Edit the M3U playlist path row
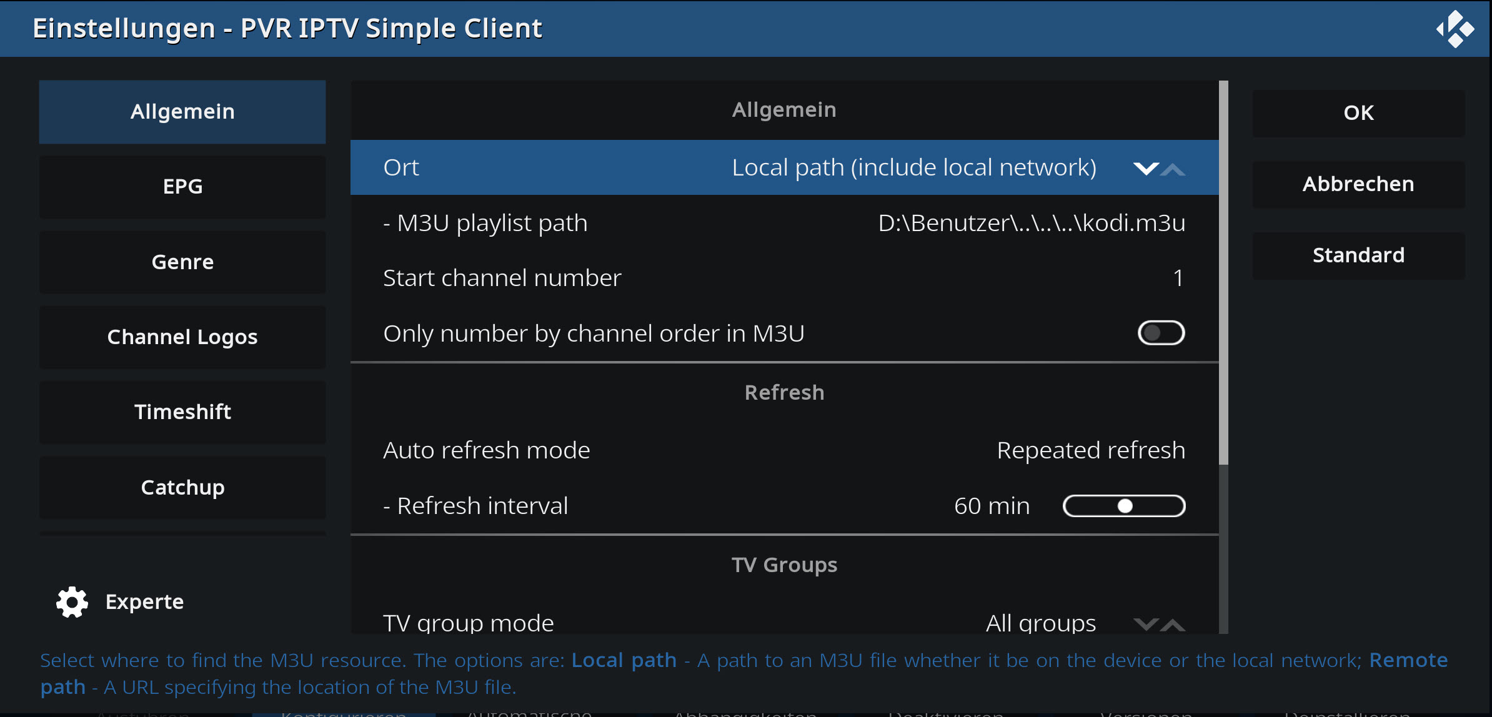The image size is (1492, 717). coord(785,223)
